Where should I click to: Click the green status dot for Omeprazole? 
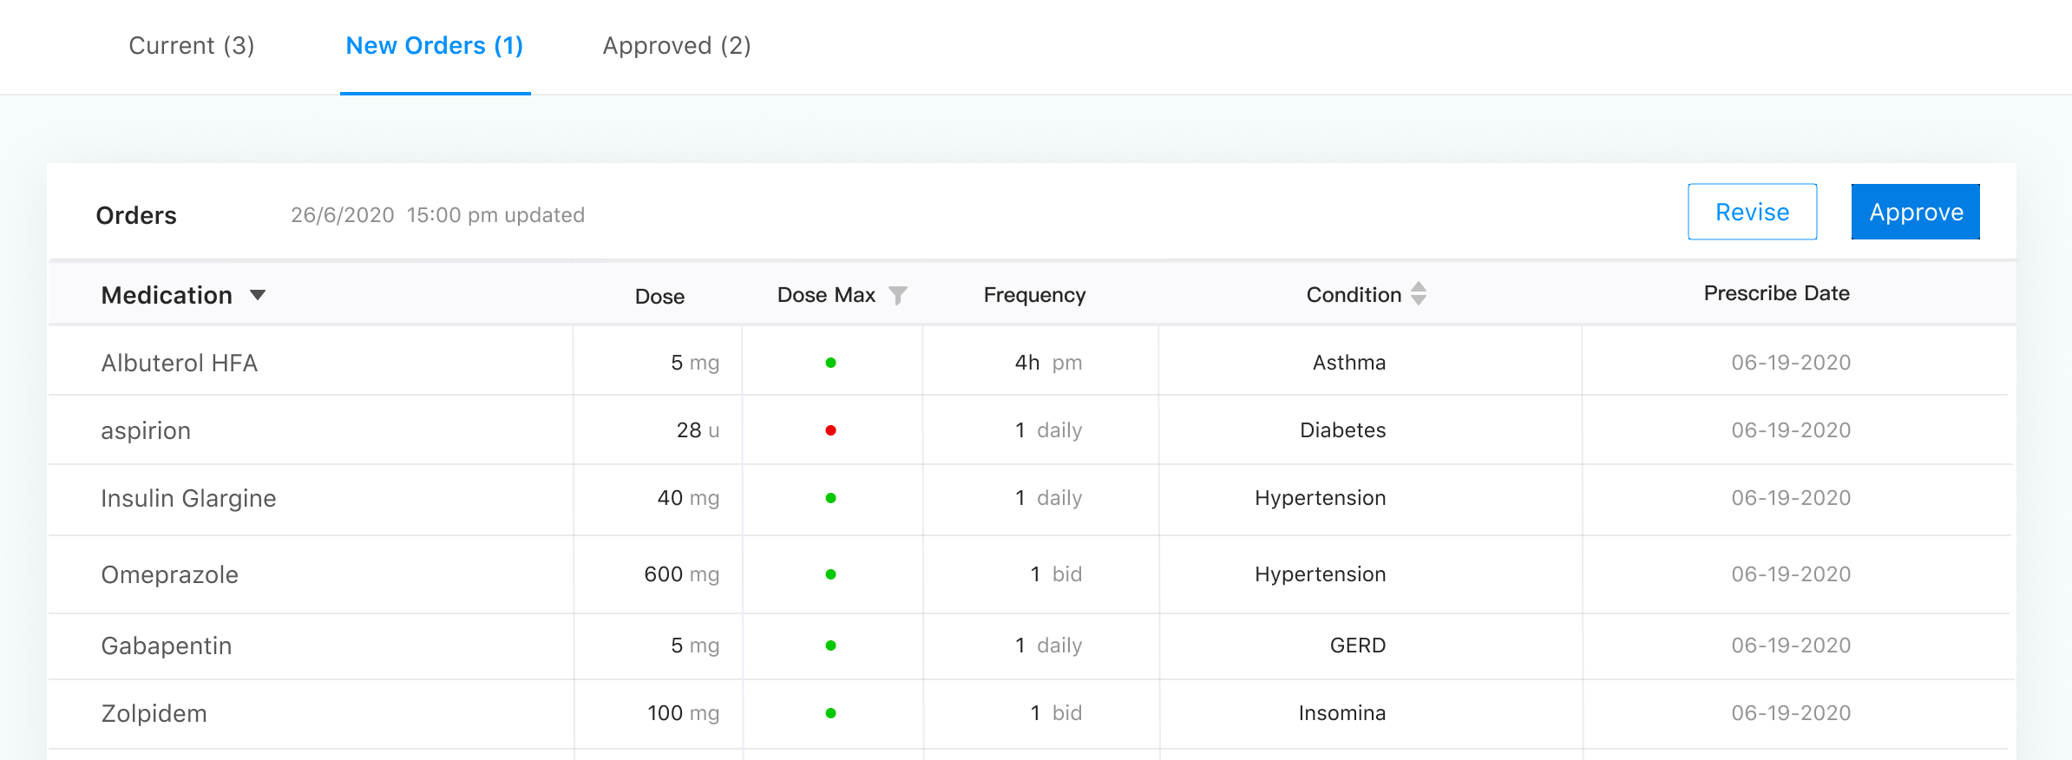(x=830, y=574)
